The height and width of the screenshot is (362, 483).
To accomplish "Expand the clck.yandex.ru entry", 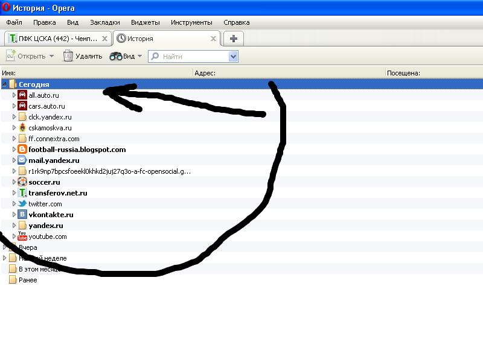I will tap(14, 117).
